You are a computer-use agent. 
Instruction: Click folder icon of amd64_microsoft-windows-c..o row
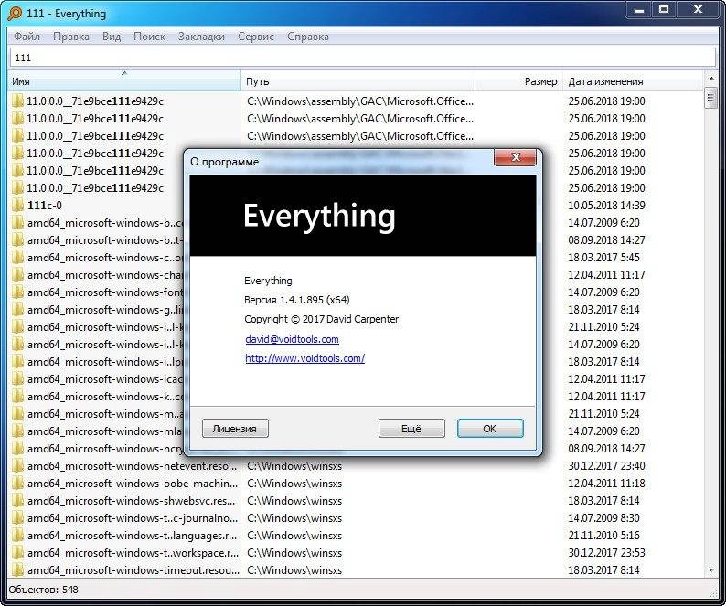click(x=17, y=258)
